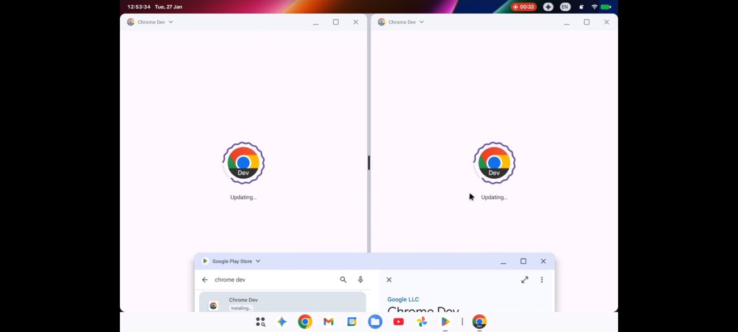Open notifications bell in status bar

pos(581,7)
